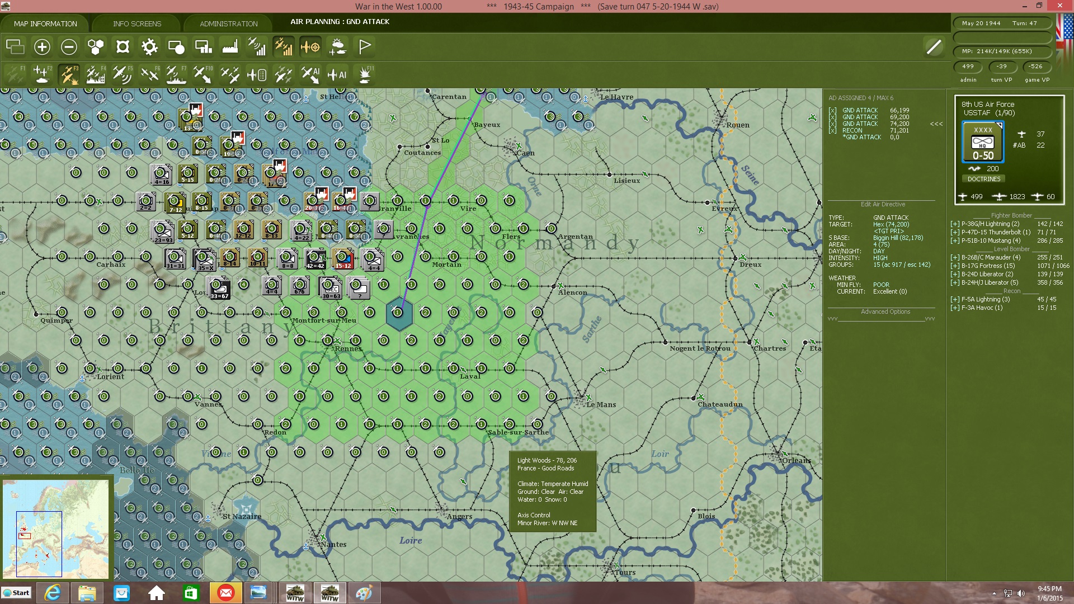
Task: Open the DOCTRINES settings button
Action: pos(984,179)
